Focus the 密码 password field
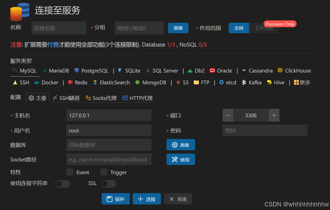 click(265, 130)
